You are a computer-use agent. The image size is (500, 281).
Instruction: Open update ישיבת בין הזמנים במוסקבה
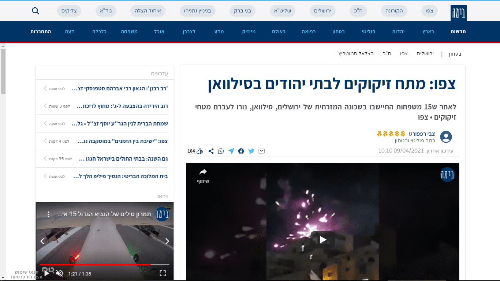(123, 141)
